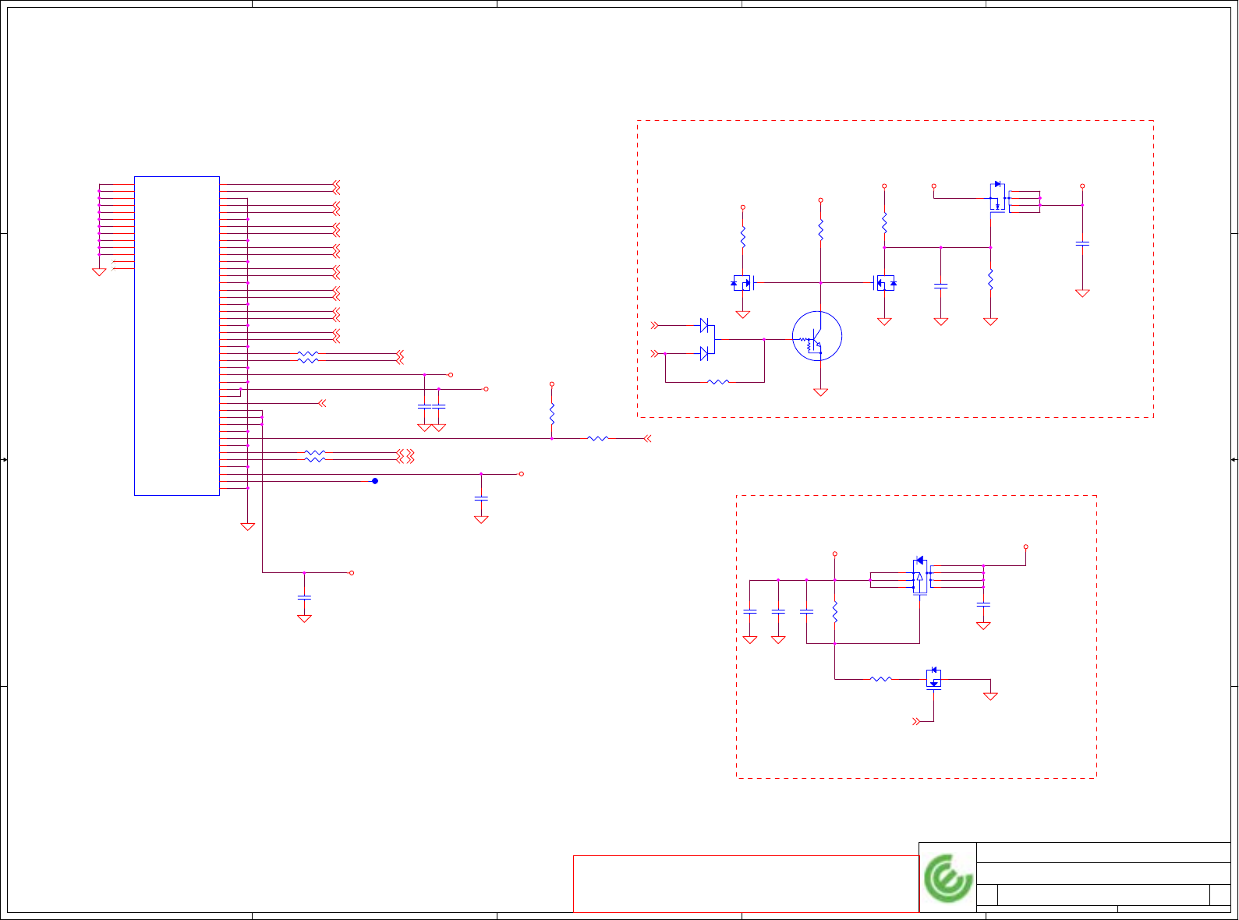Select the leftmost MOSFET in the upper dashed block
This screenshot has height=920, width=1239.
[x=743, y=283]
